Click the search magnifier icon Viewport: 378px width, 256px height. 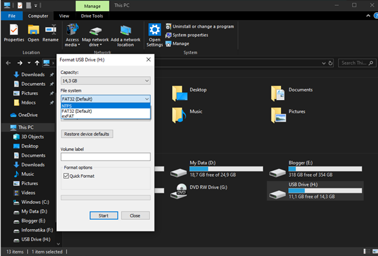pyautogui.click(x=371, y=63)
